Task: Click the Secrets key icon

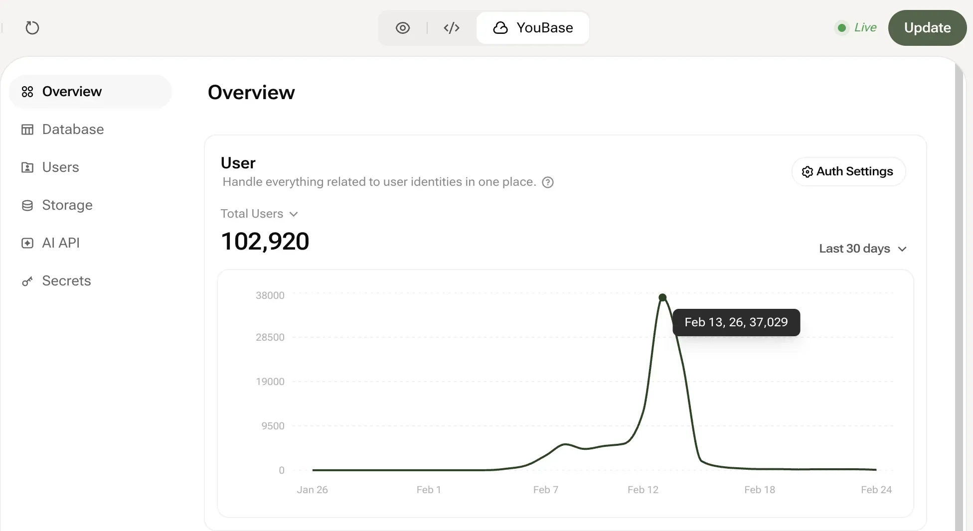Action: pyautogui.click(x=27, y=281)
